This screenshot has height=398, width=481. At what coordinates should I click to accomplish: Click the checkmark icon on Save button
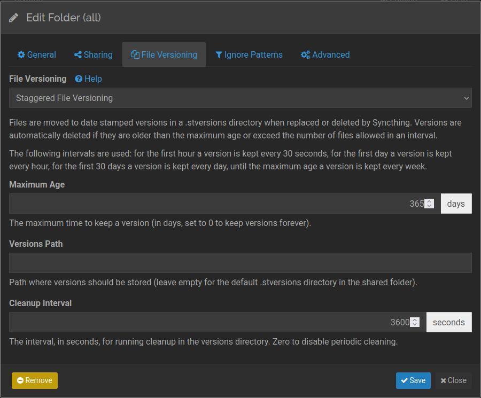[x=404, y=380]
